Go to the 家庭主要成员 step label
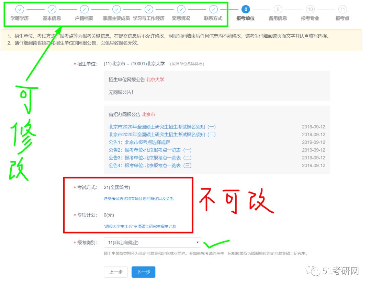The image size is (371, 287). (116, 18)
